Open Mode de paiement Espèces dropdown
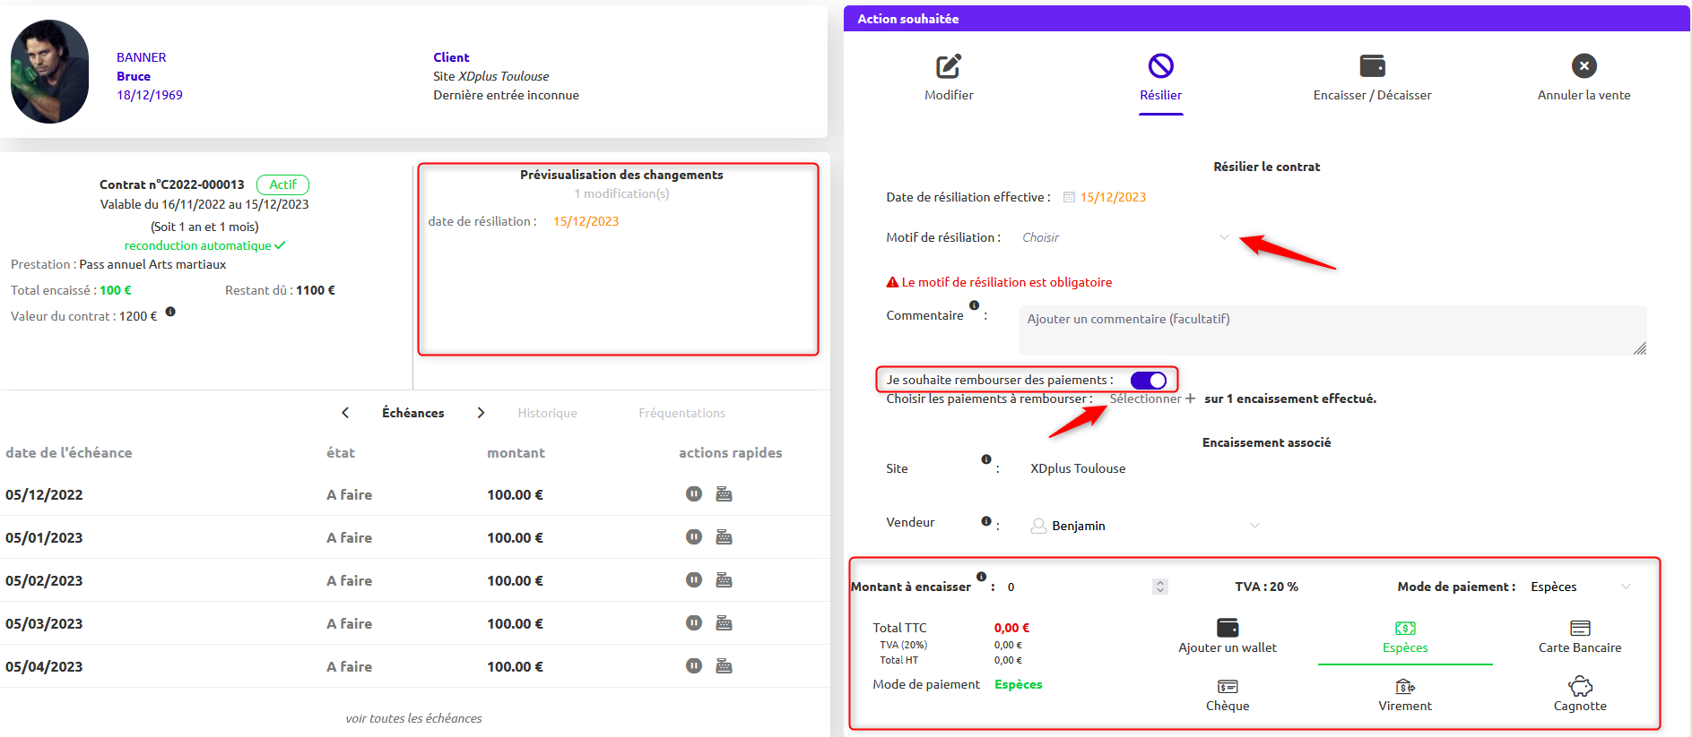Viewport: 1692px width, 737px height. 1581,587
